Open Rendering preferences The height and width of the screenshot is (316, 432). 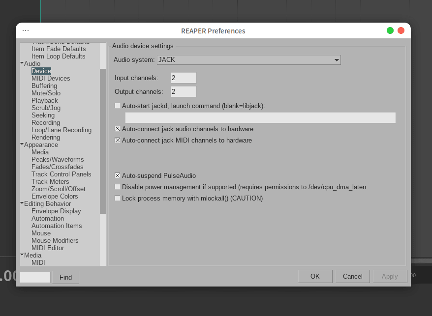pyautogui.click(x=46, y=137)
